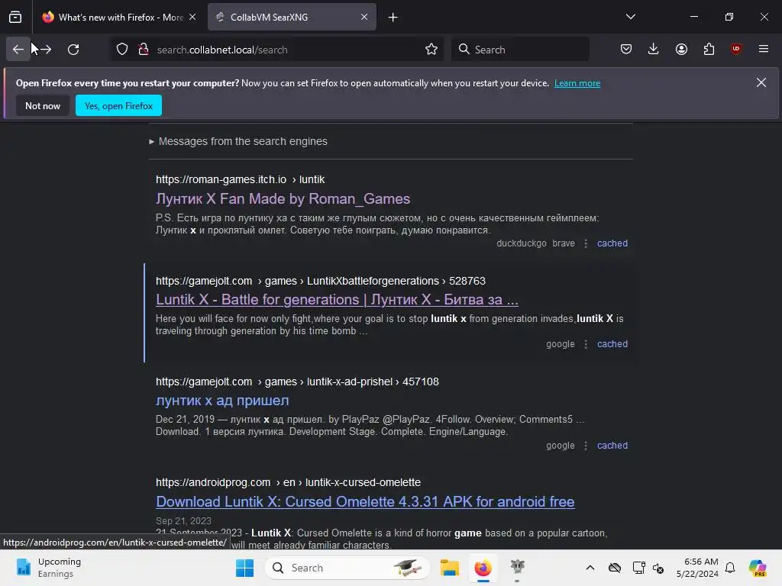Open the tracking protection shield icon
The height and width of the screenshot is (586, 782).
tap(122, 50)
